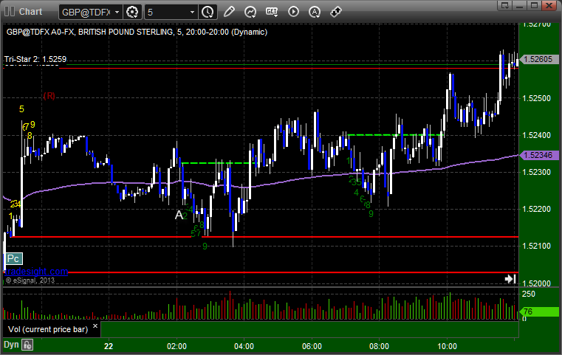Click the up-down arrows trade icon
Screen dimensions: 562x355
[x=336, y=12]
